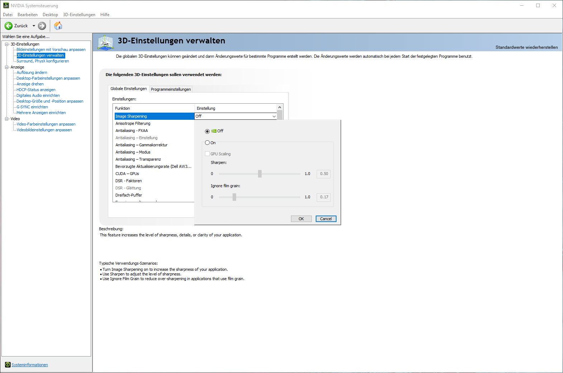Click the Systeminformationen icon at bottom left
Screen dimensions: 563x373
8,365
